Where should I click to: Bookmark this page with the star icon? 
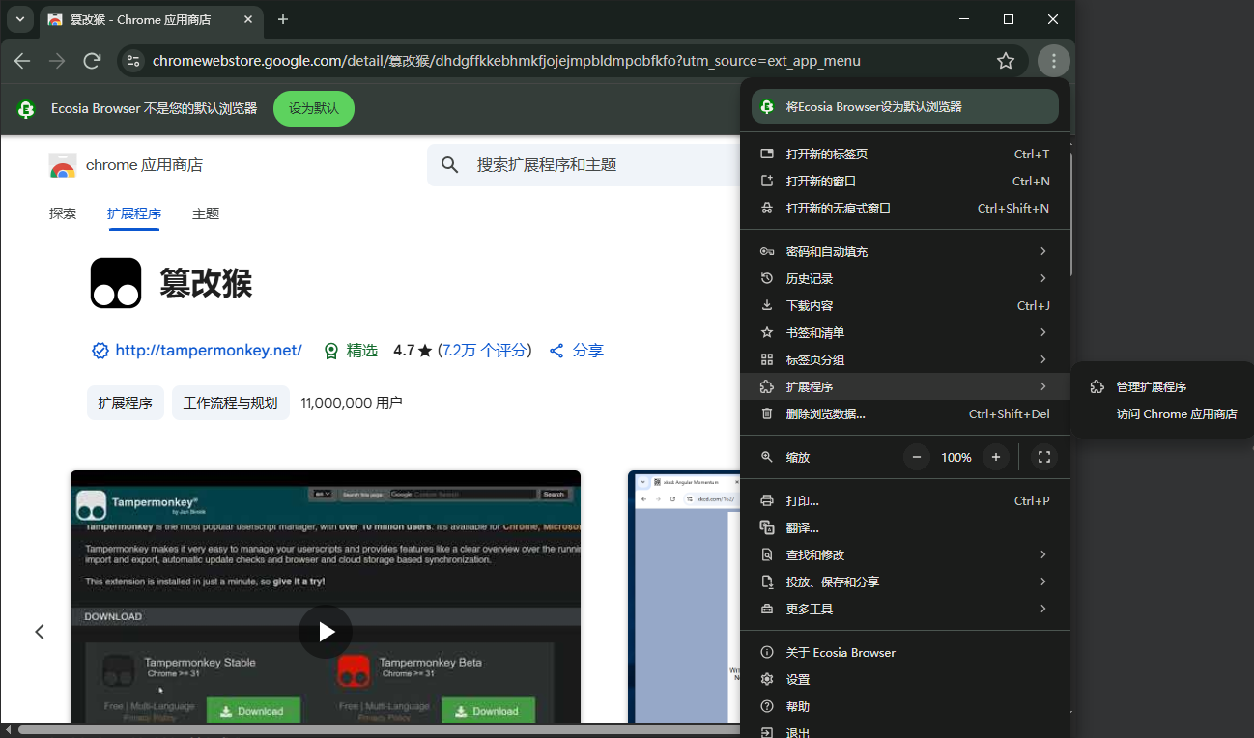pyautogui.click(x=1005, y=61)
